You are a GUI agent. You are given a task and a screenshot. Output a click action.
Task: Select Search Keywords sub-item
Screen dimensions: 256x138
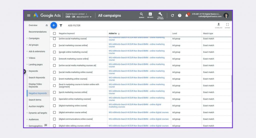click(x=37, y=77)
